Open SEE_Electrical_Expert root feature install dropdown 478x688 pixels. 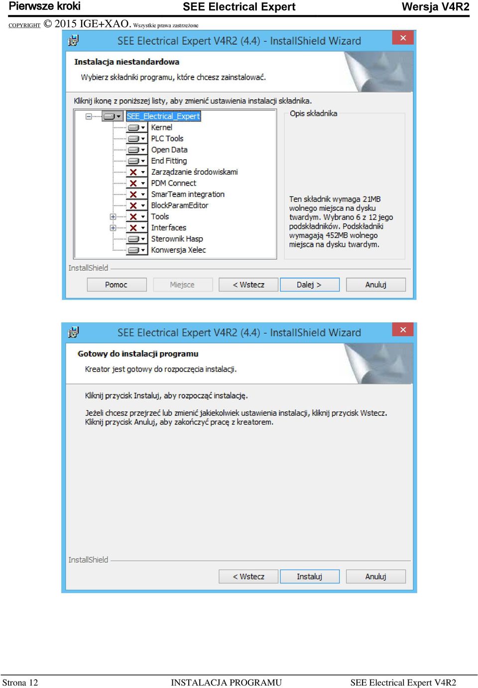coord(112,116)
